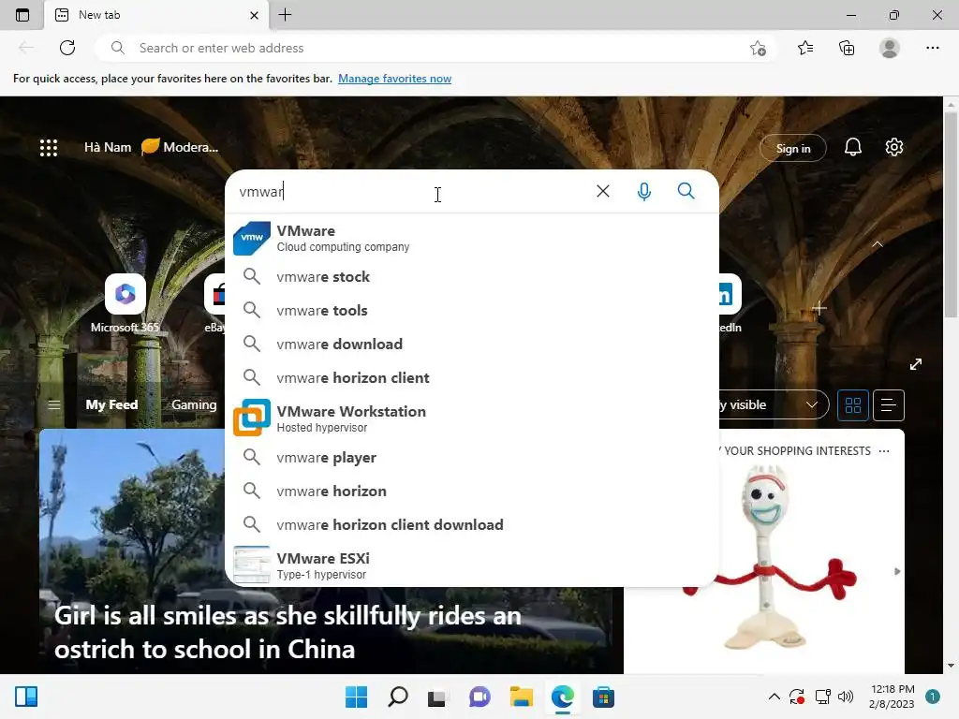Select the New tab browser tab

click(x=156, y=15)
